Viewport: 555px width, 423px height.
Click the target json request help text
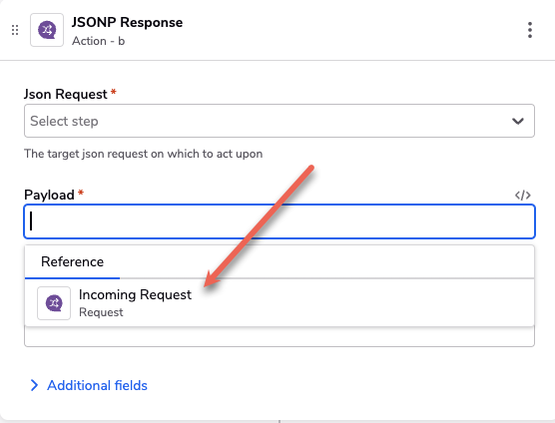(x=144, y=154)
